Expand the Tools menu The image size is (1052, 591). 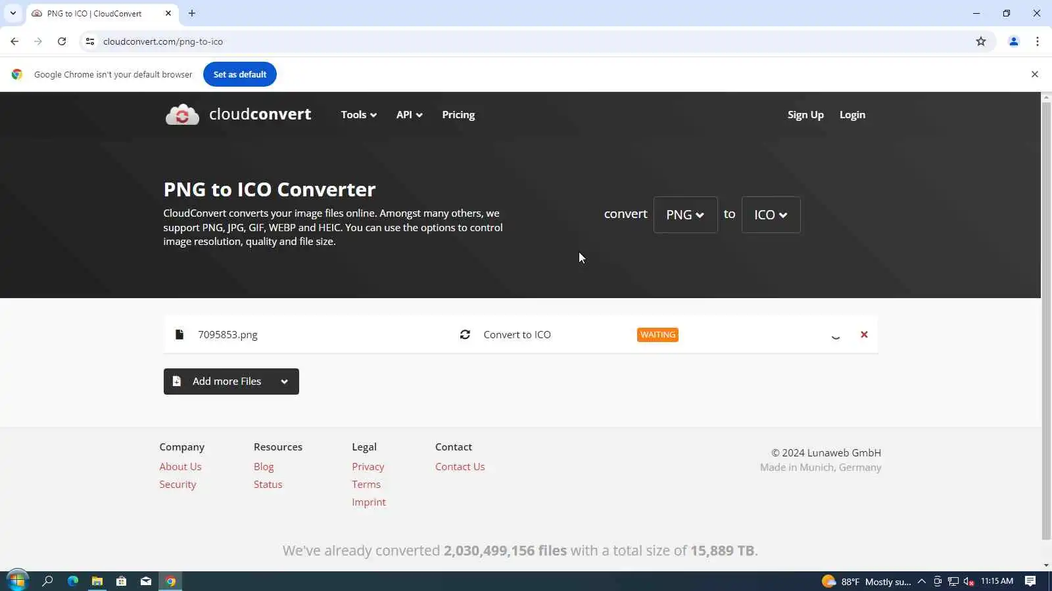click(359, 115)
